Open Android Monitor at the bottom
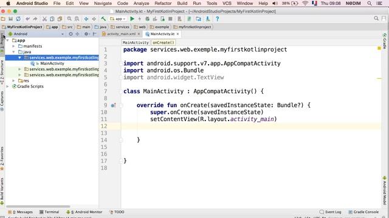The height and width of the screenshot is (218, 389). point(84,212)
